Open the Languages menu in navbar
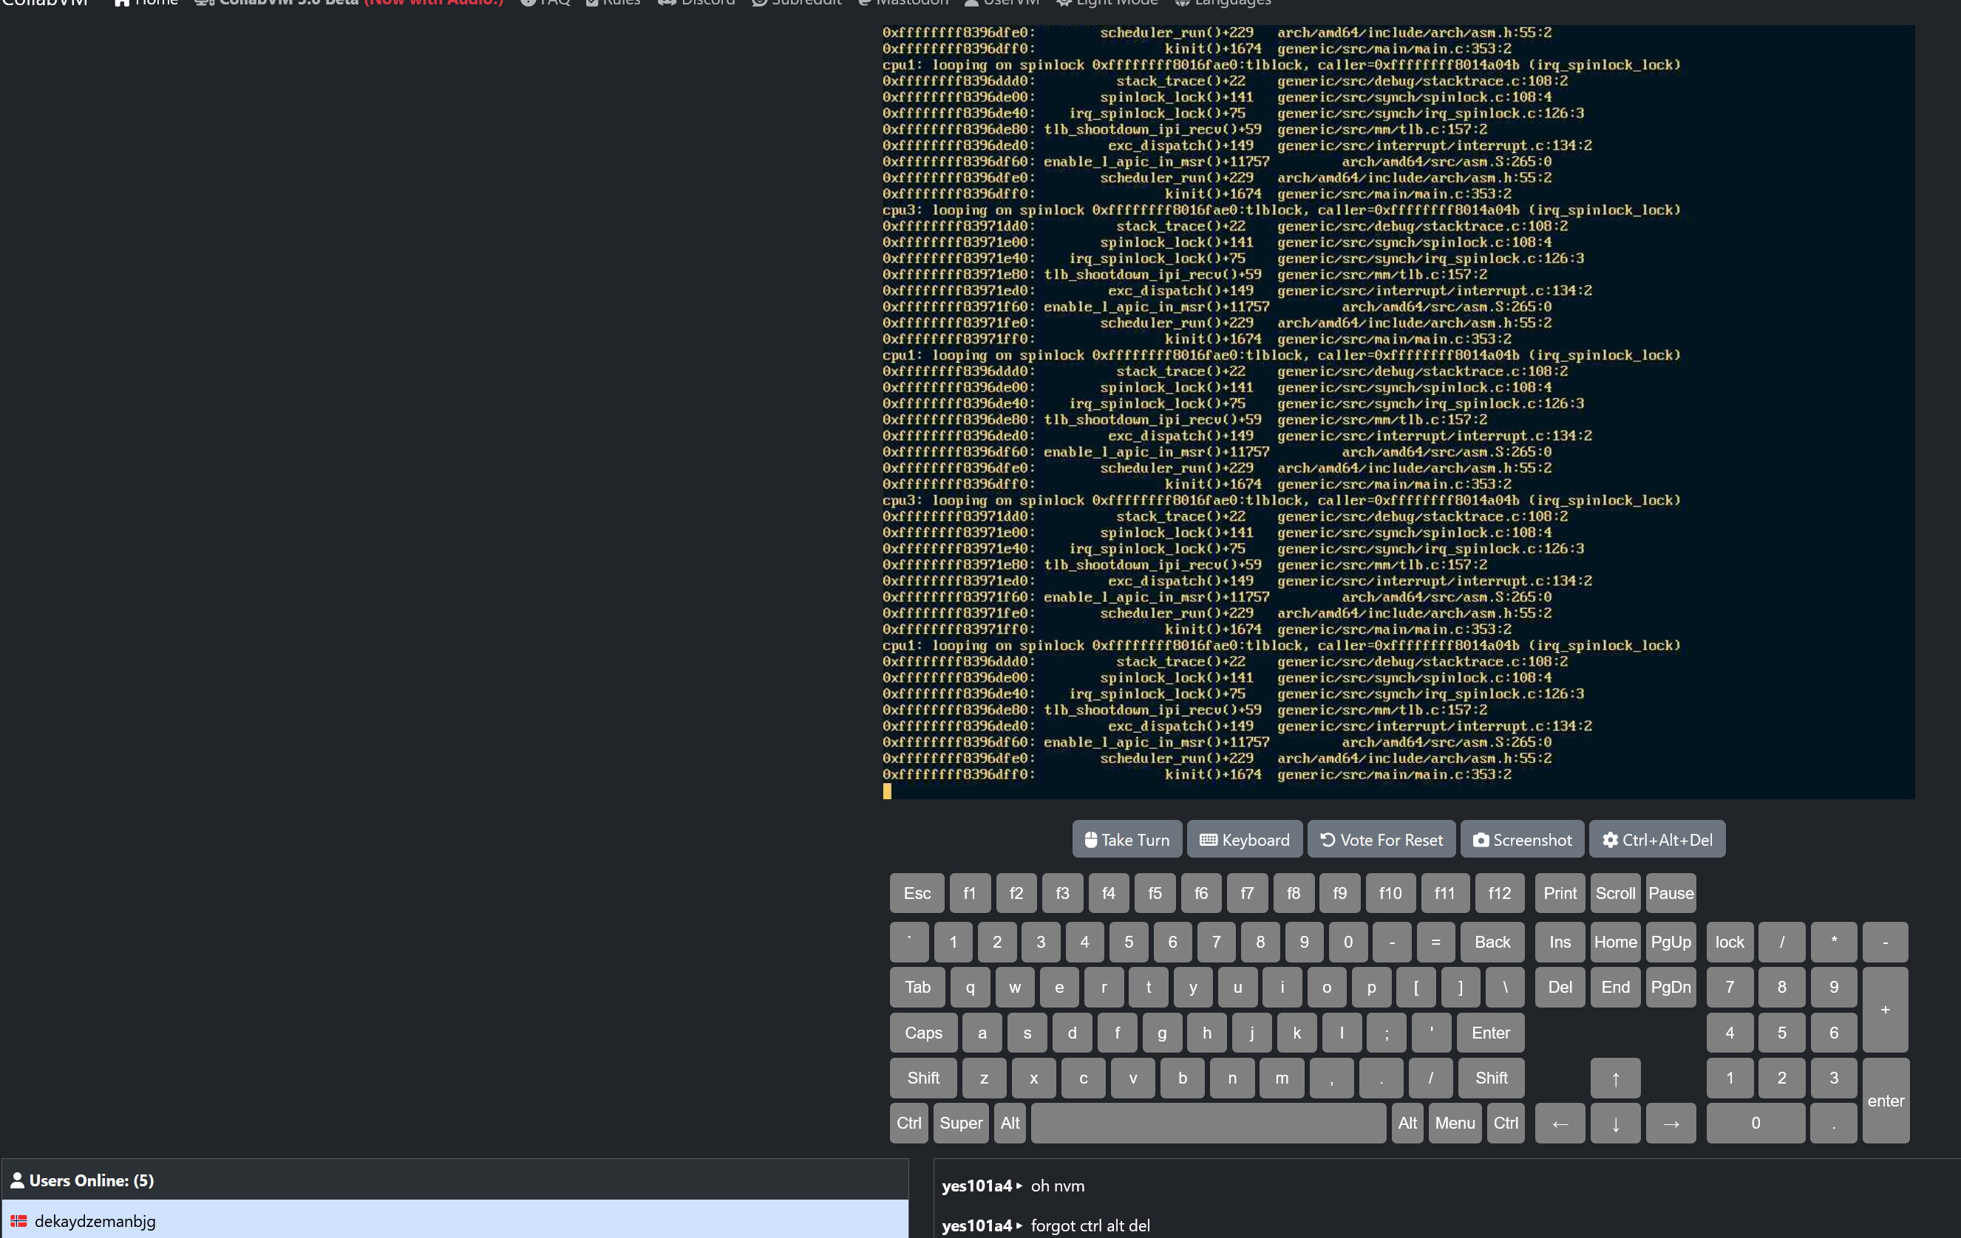1961x1238 pixels. point(1223,3)
